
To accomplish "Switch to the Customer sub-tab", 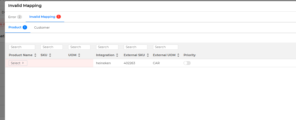I will point(42,27).
